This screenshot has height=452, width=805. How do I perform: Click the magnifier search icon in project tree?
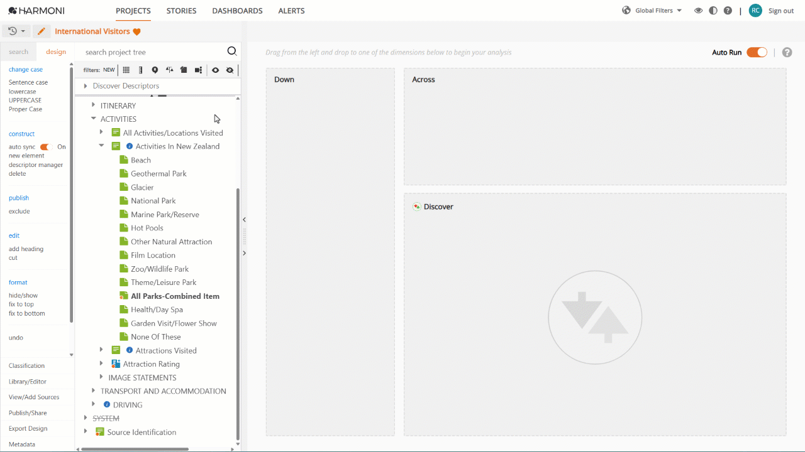[x=232, y=51]
